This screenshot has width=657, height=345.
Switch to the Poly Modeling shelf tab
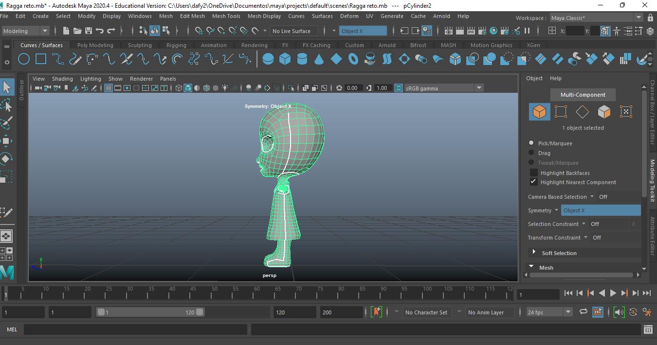[x=95, y=45]
